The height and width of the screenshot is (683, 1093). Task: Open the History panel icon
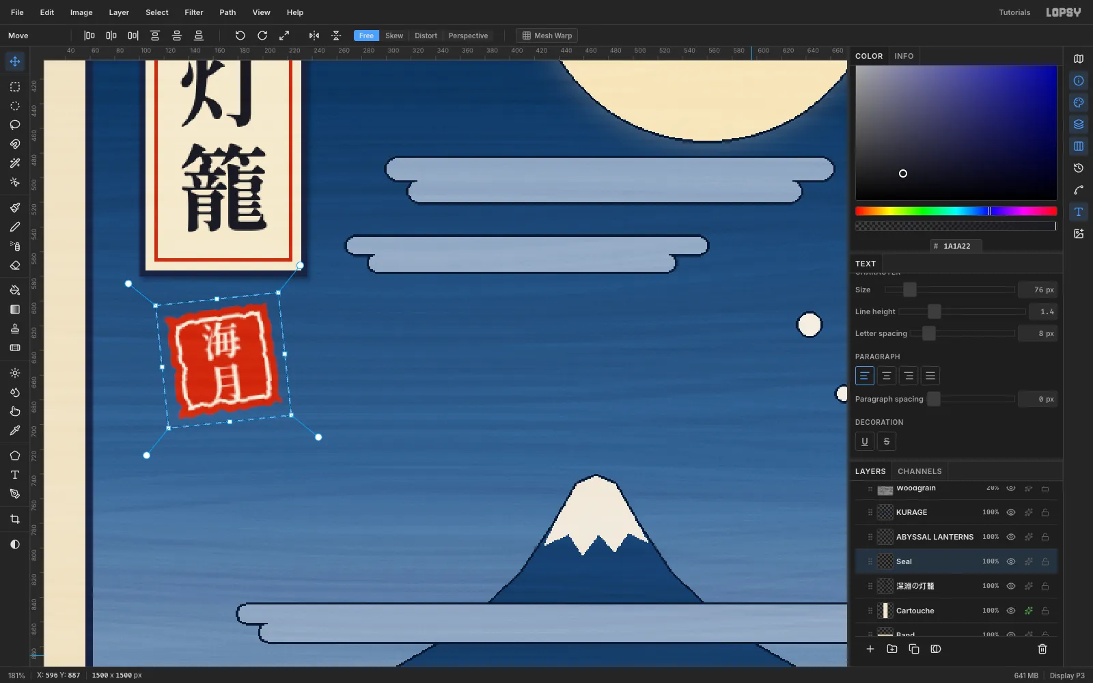coord(1079,168)
